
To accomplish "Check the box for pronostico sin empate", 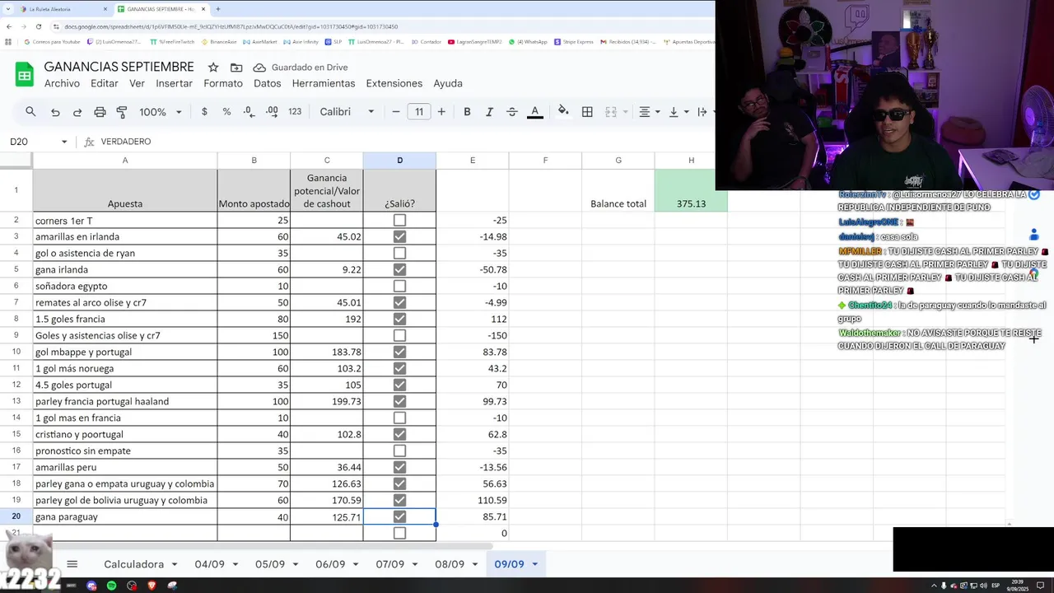I will tap(399, 451).
